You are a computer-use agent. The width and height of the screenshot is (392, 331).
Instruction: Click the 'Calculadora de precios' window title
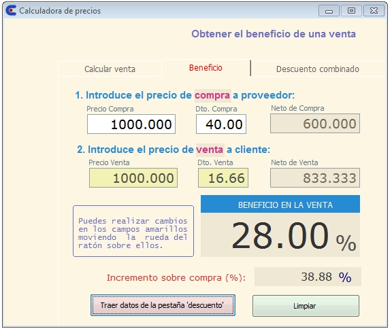[x=60, y=11]
